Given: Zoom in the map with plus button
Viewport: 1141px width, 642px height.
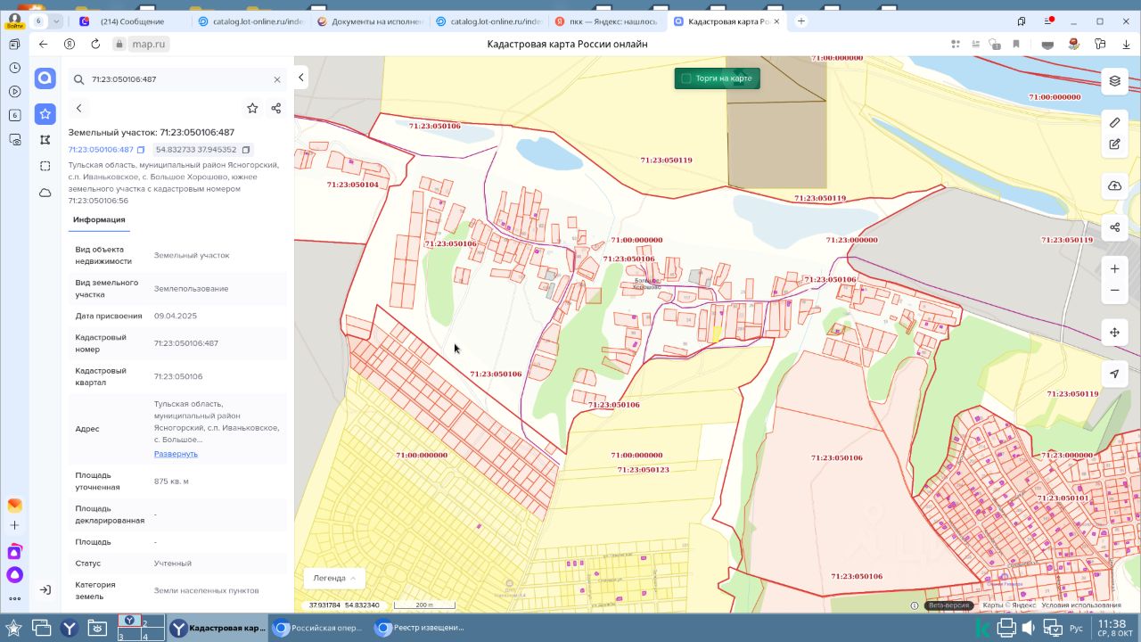Looking at the screenshot, I should (x=1114, y=269).
